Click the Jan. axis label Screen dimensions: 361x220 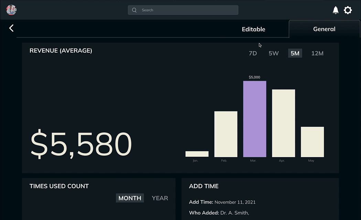(x=196, y=161)
